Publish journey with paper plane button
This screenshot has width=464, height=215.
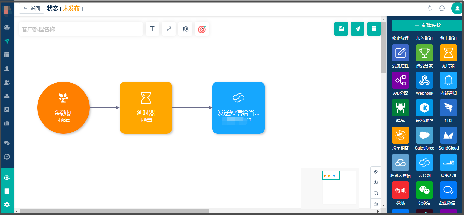pos(358,29)
